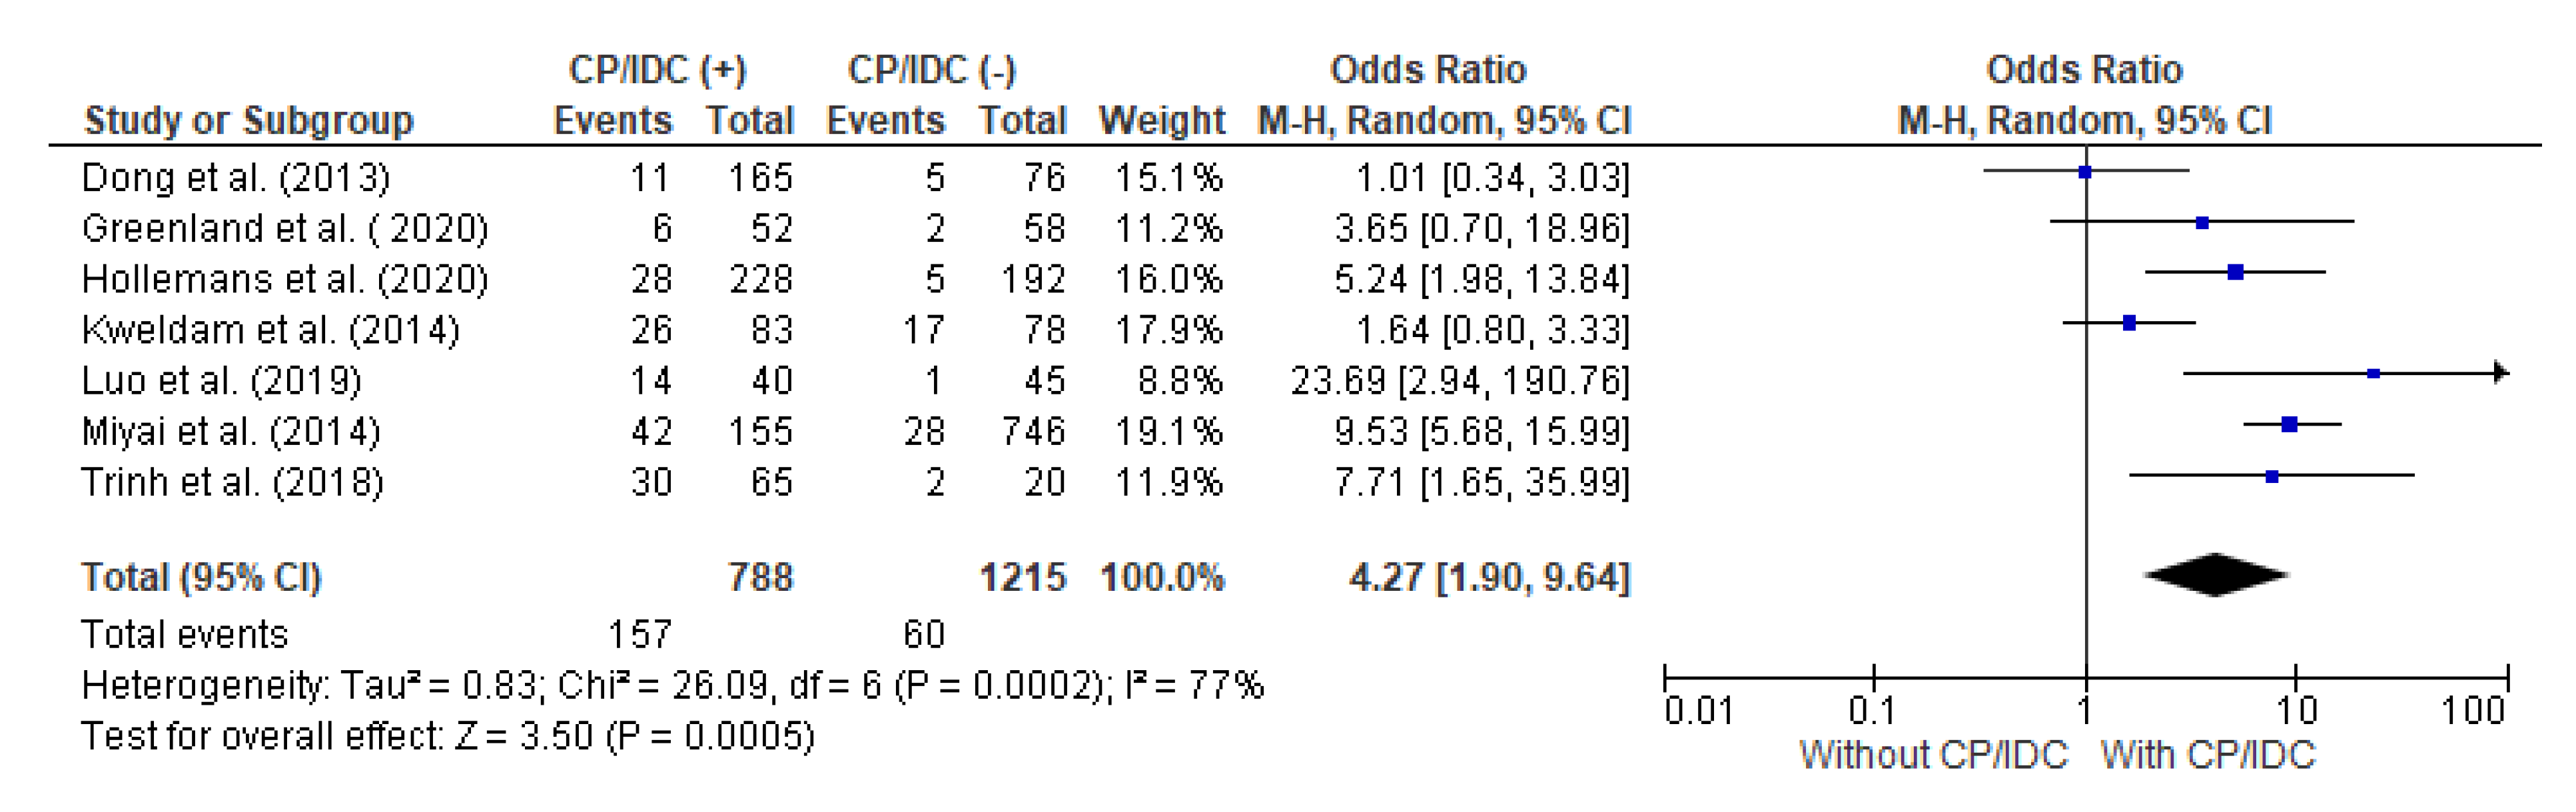Click the black diamond pooled-effect marker
This screenshot has height=812, width=2576.
(x=2216, y=575)
